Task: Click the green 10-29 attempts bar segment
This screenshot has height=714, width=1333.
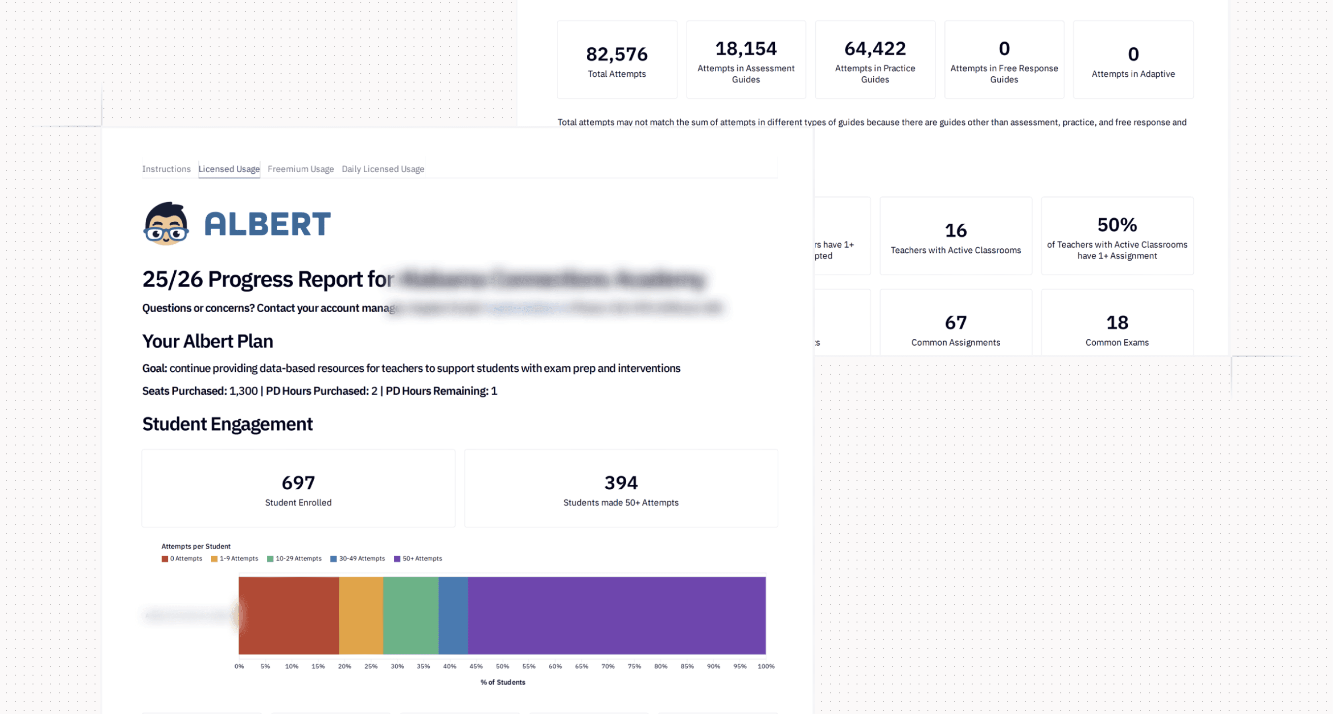Action: [411, 615]
